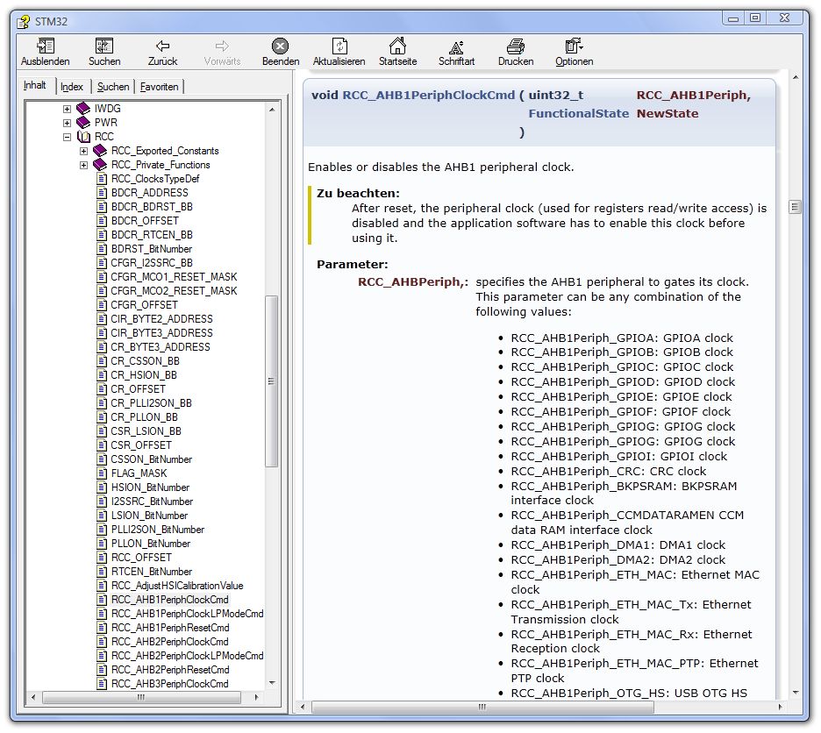
Task: Click page icon next to FLAG_MASK
Action: [102, 473]
